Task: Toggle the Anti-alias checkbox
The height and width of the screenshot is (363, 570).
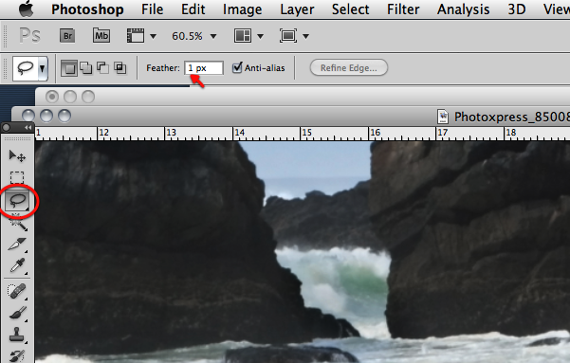Action: click(237, 67)
